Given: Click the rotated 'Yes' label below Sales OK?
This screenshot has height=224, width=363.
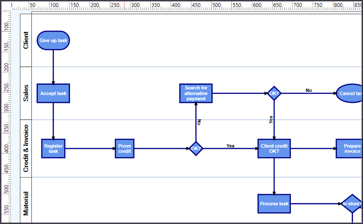Looking at the screenshot, I should coord(271,120).
